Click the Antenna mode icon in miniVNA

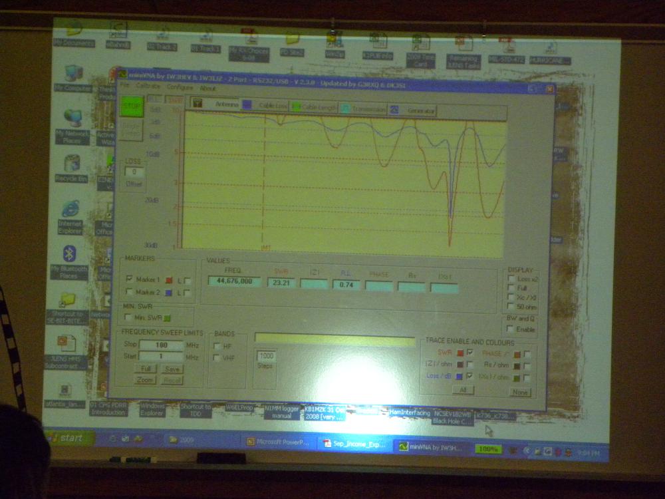197,104
